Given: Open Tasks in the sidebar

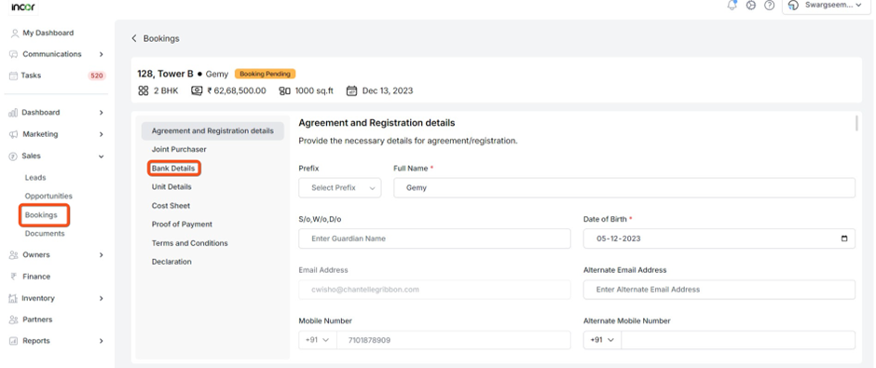Looking at the screenshot, I should [31, 75].
